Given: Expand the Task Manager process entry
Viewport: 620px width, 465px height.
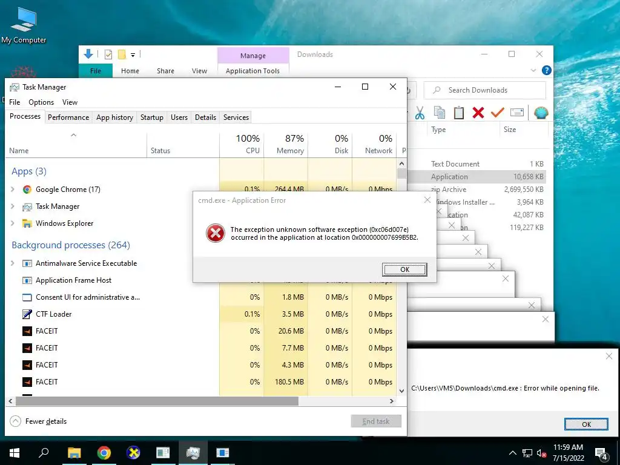Looking at the screenshot, I should pos(12,206).
